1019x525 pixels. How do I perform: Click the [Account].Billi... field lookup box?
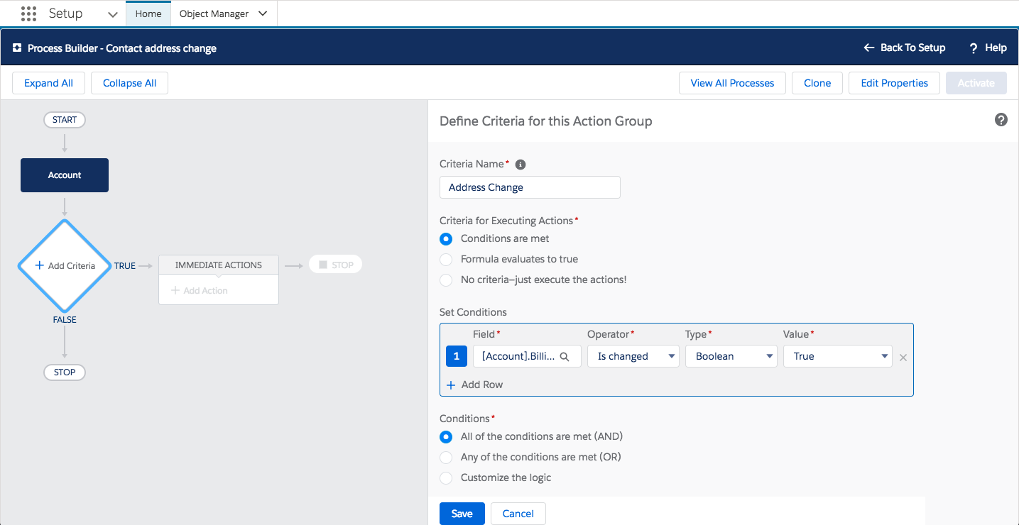[527, 356]
